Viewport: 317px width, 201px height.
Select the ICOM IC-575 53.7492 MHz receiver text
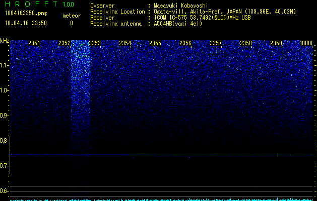[202, 18]
